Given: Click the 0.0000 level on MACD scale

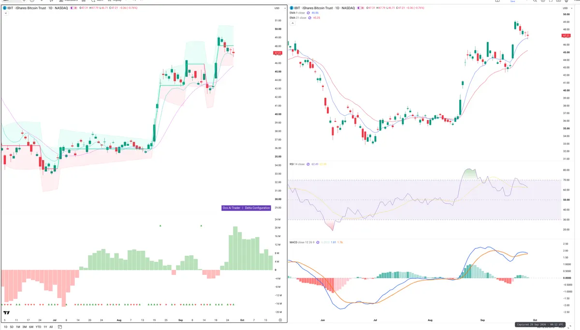Looking at the screenshot, I should (566, 278).
